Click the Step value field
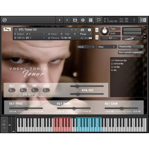The image size is (149, 149). [x=107, y=47]
